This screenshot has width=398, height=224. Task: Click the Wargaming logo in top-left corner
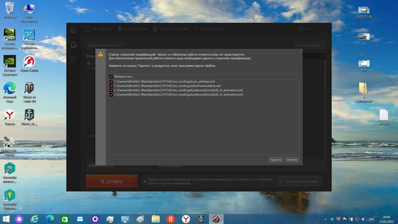click(74, 30)
